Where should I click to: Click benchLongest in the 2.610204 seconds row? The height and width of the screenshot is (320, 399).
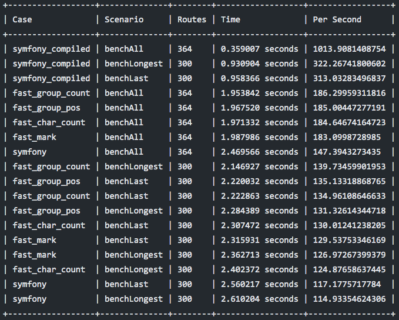134,299
